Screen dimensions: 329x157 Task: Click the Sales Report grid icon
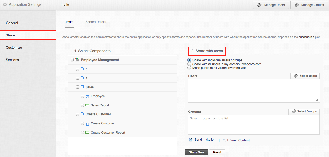[87, 105]
